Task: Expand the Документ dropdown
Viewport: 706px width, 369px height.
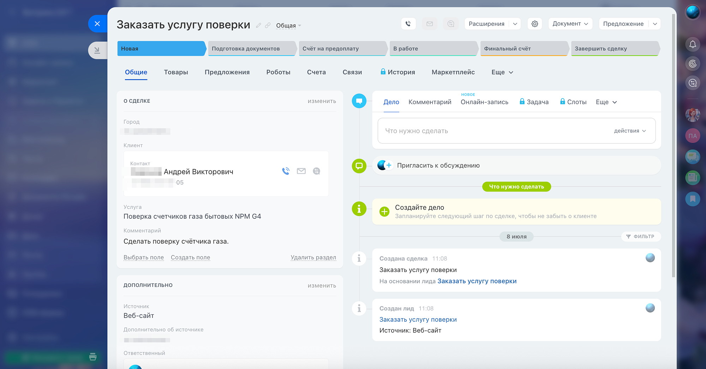Action: (570, 24)
